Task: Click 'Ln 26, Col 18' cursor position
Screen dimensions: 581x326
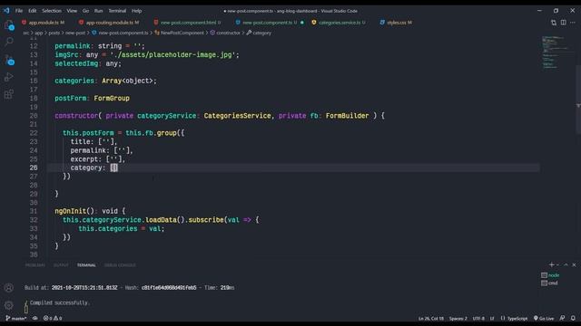Action: [431, 318]
